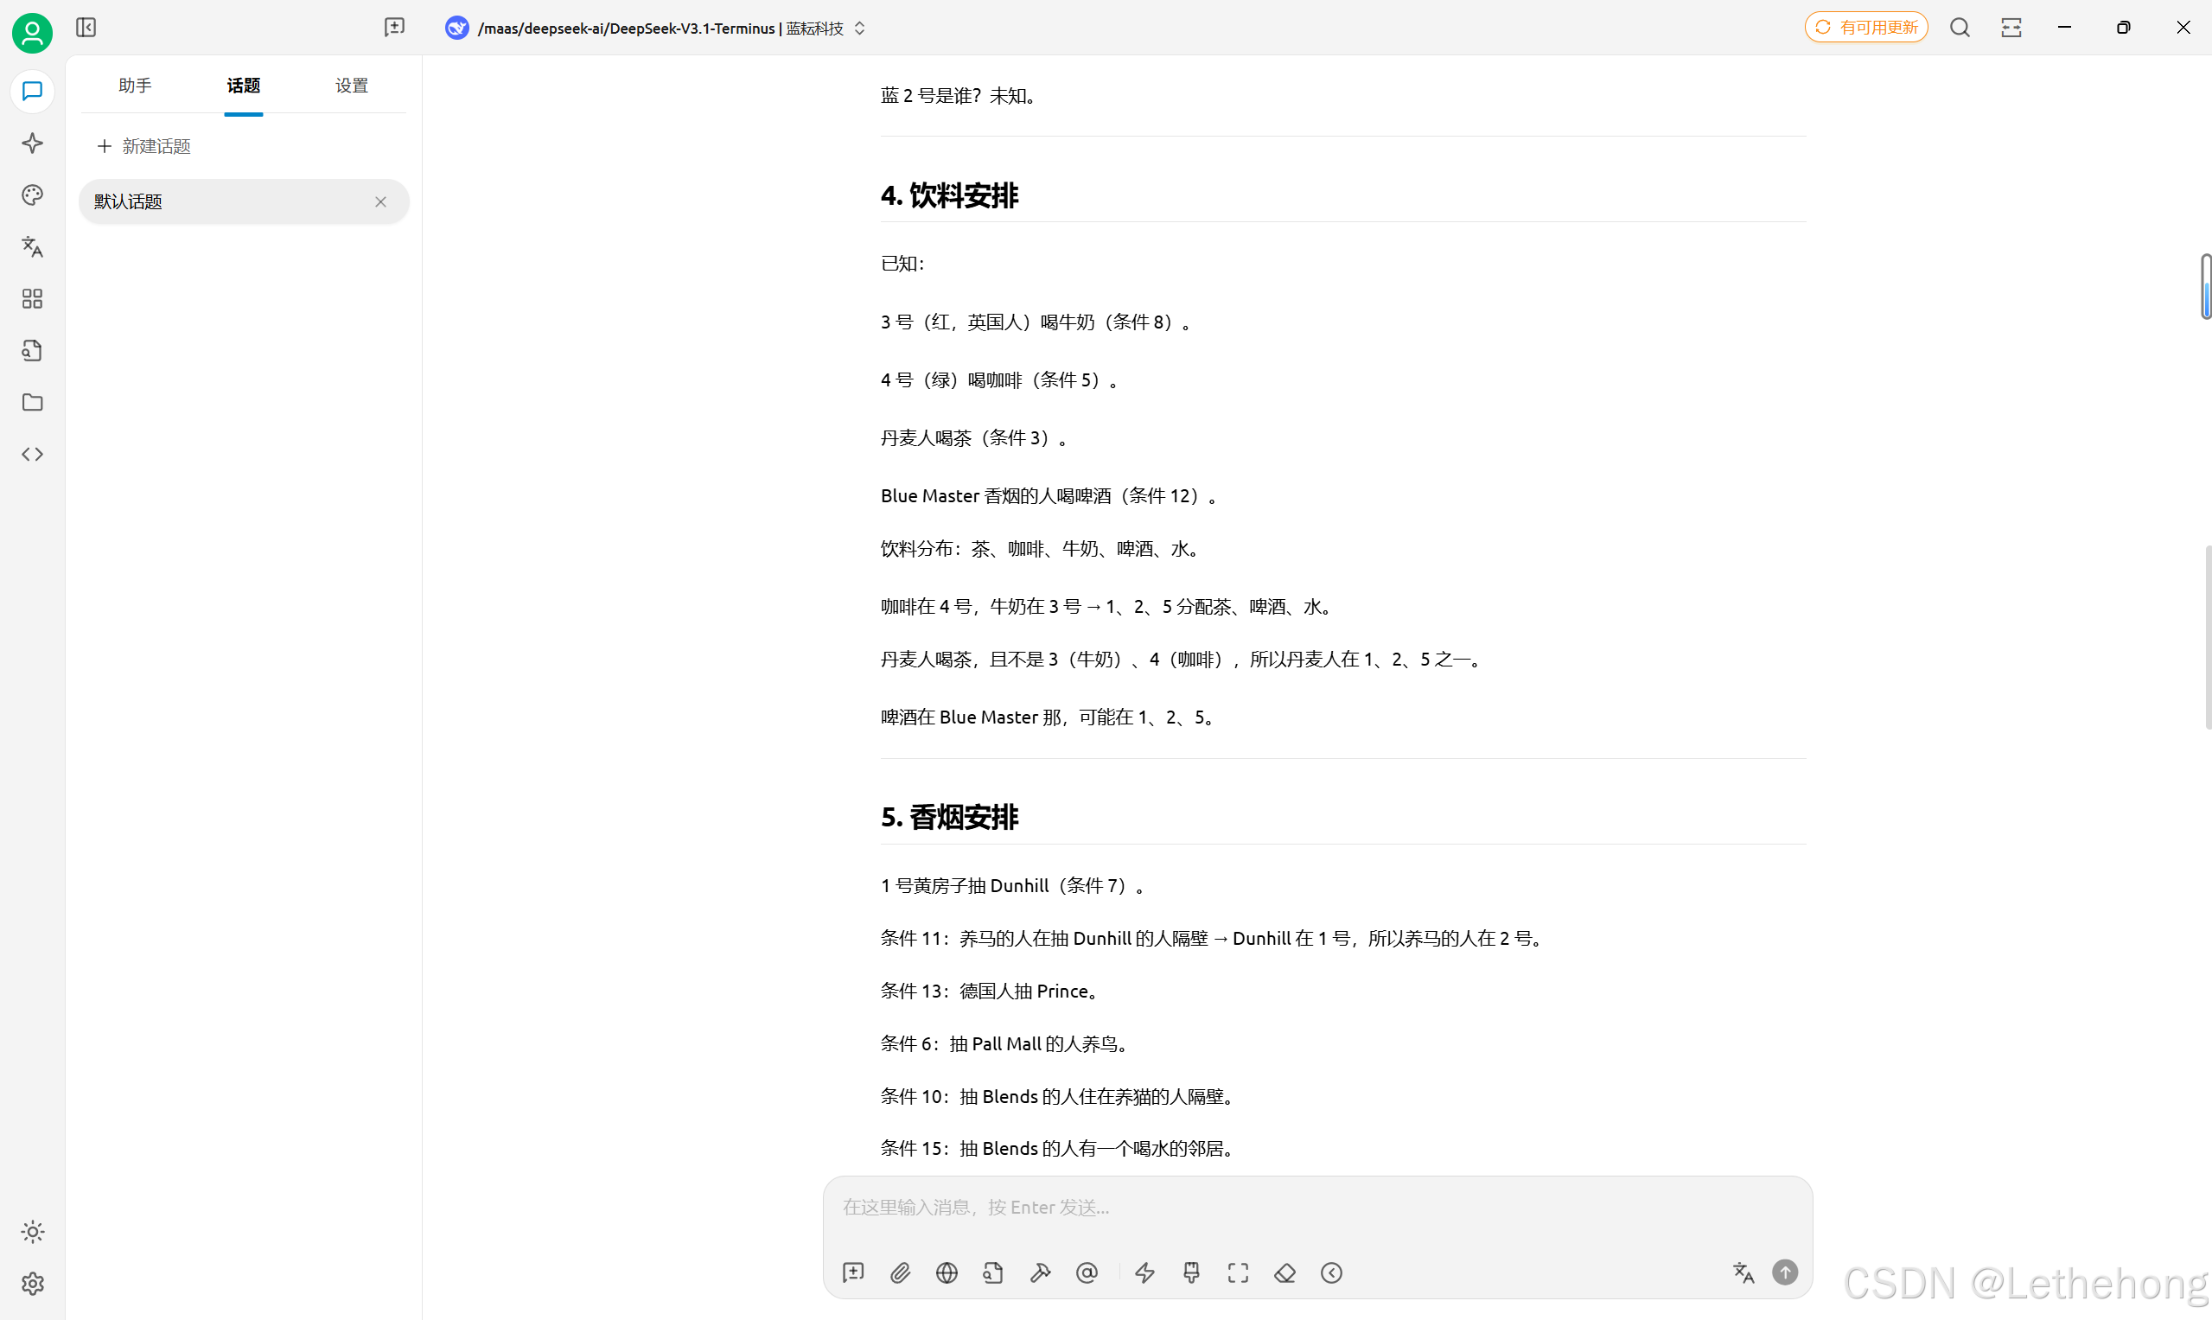The image size is (2212, 1320).
Task: Click the line 条件 13：德国人抽 Prince。
Action: 991,991
